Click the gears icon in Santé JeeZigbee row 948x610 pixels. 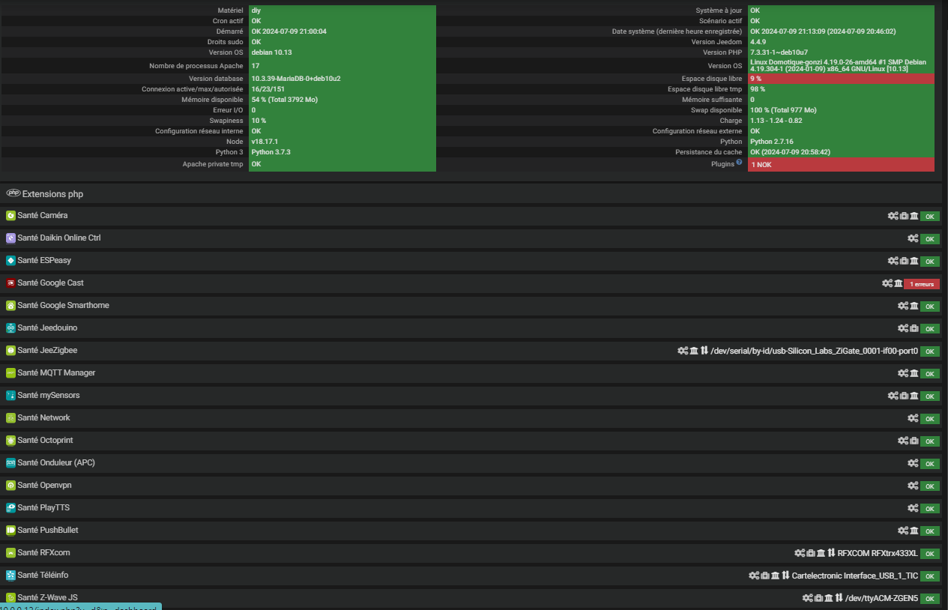683,351
